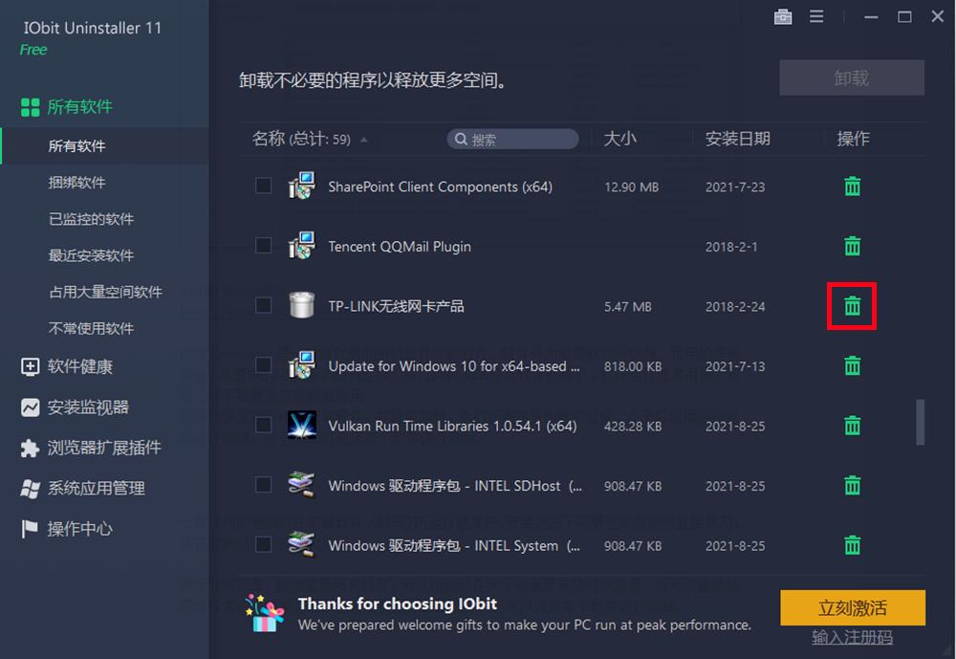956x659 pixels.
Task: Click the SharePoint Client Components (x64) name text
Action: click(x=440, y=187)
